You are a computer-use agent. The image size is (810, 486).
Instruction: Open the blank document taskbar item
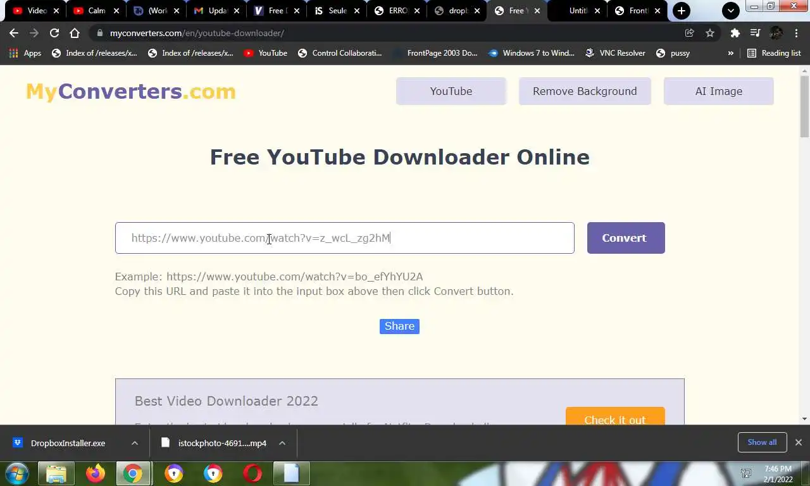[x=291, y=473]
